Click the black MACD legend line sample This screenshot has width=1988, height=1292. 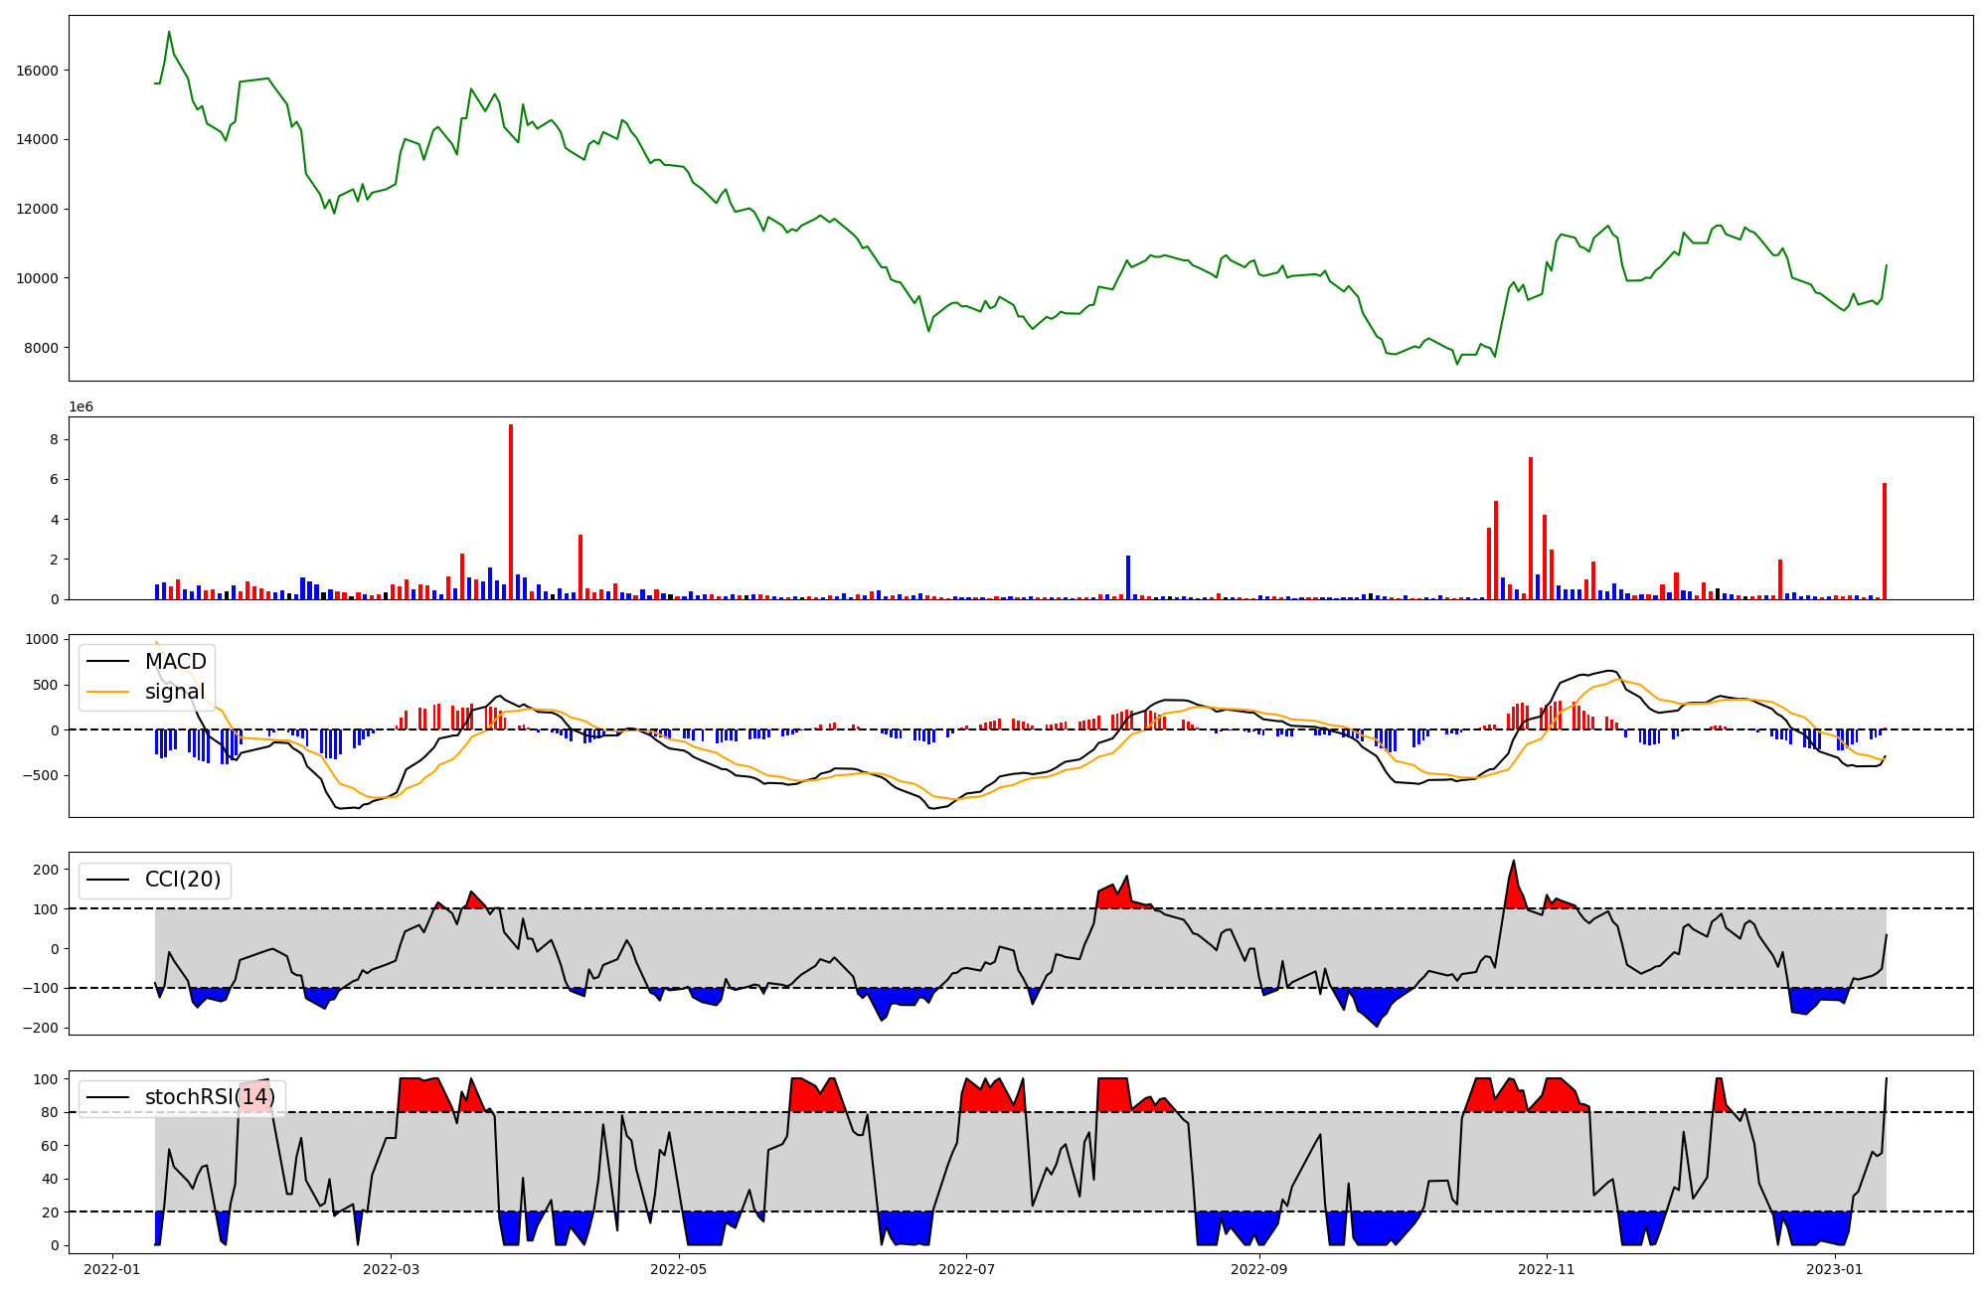coord(107,662)
